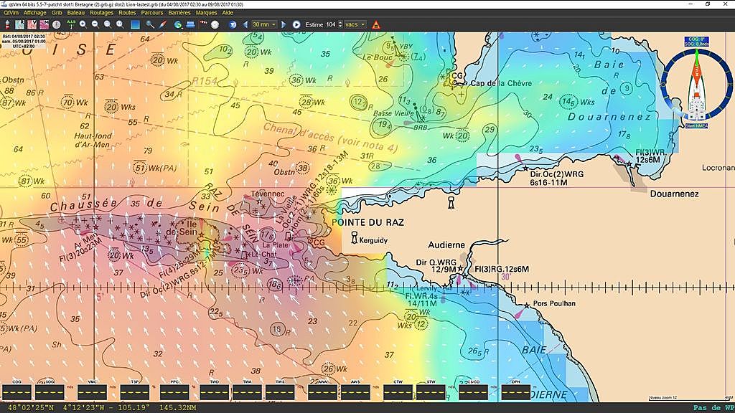The height and width of the screenshot is (413, 735).
Task: Click the lighthouse icon in the toolbar
Action: pos(7,24)
